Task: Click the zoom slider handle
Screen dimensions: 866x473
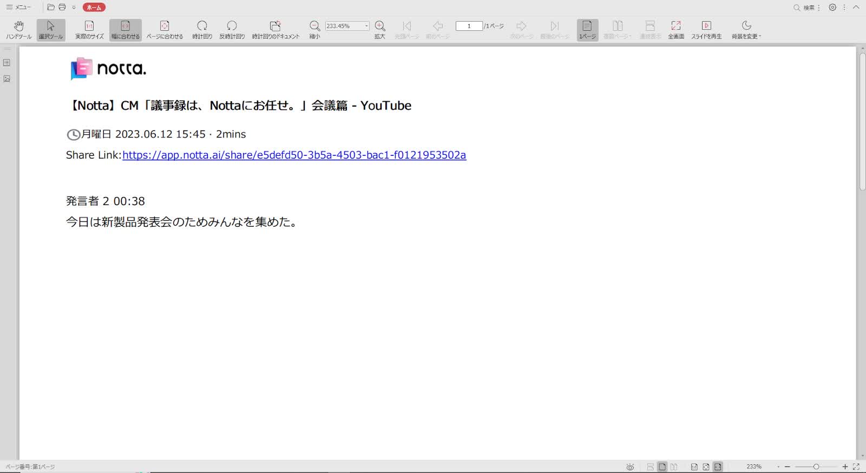Action: [x=816, y=467]
